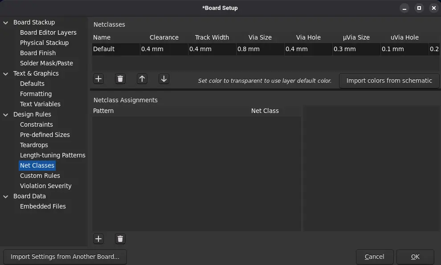Edit Default µVia Size value 0.3 mm
This screenshot has height=265, width=441.
356,49
